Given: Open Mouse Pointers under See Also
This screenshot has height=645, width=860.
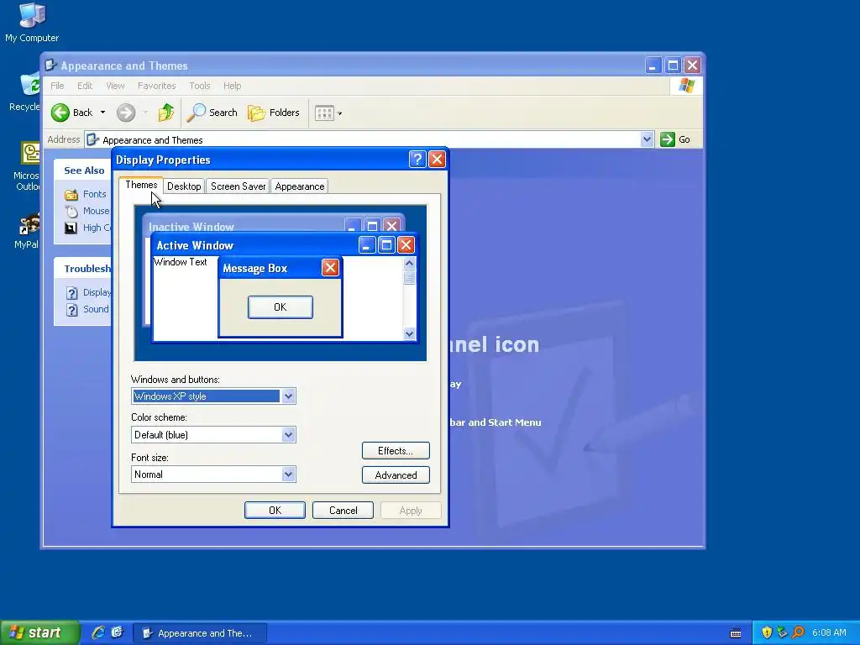Looking at the screenshot, I should (87, 211).
